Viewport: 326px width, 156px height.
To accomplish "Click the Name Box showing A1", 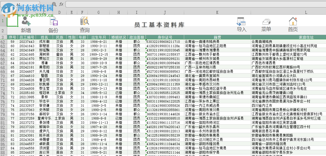I will [x=19, y=4].
